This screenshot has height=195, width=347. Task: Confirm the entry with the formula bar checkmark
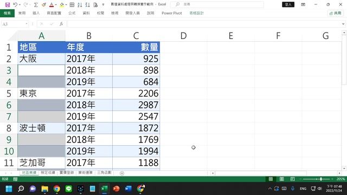pos(52,24)
